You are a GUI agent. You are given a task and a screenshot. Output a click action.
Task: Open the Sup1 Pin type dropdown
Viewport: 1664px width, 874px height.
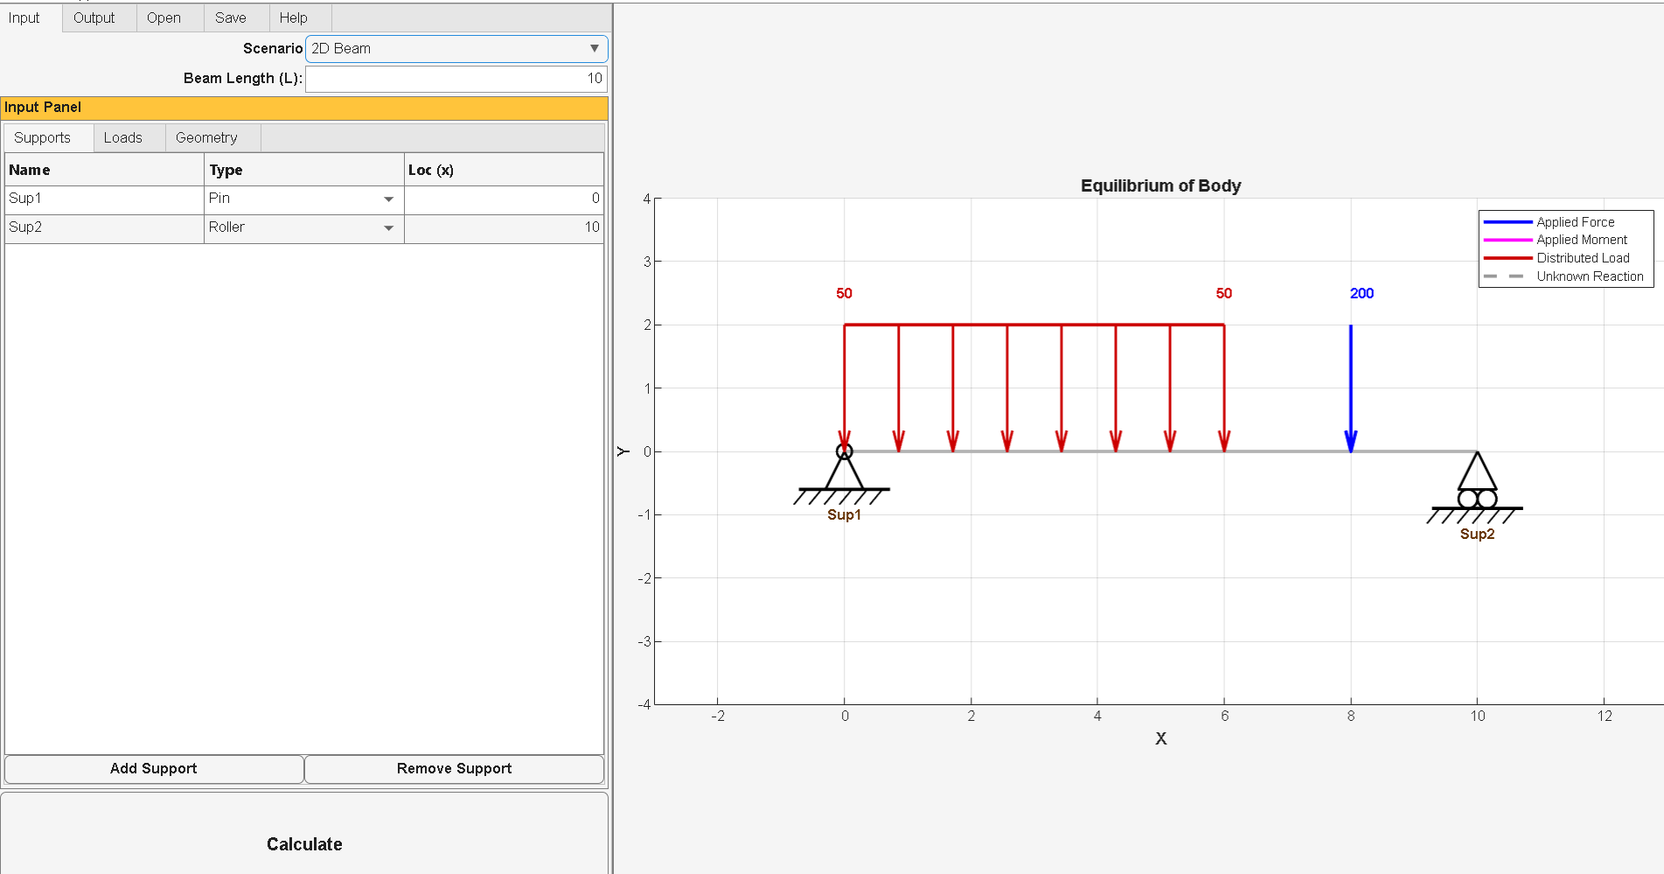[x=303, y=199]
